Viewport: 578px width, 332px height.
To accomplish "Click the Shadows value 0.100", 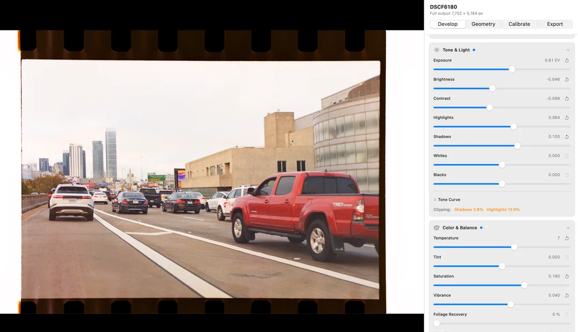I will tap(554, 136).
